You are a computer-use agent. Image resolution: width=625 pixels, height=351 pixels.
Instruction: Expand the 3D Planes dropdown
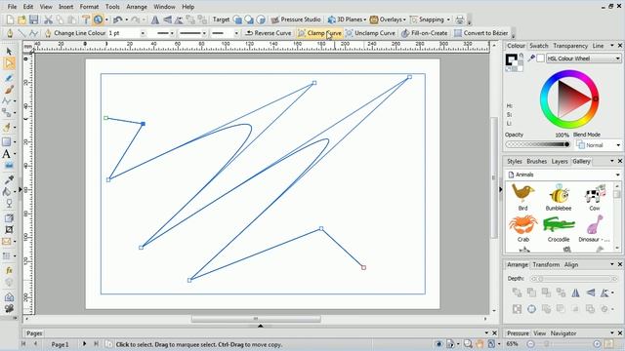pyautogui.click(x=364, y=19)
